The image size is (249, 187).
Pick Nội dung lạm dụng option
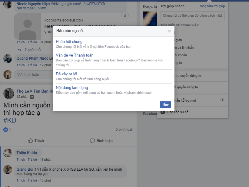(x=72, y=88)
